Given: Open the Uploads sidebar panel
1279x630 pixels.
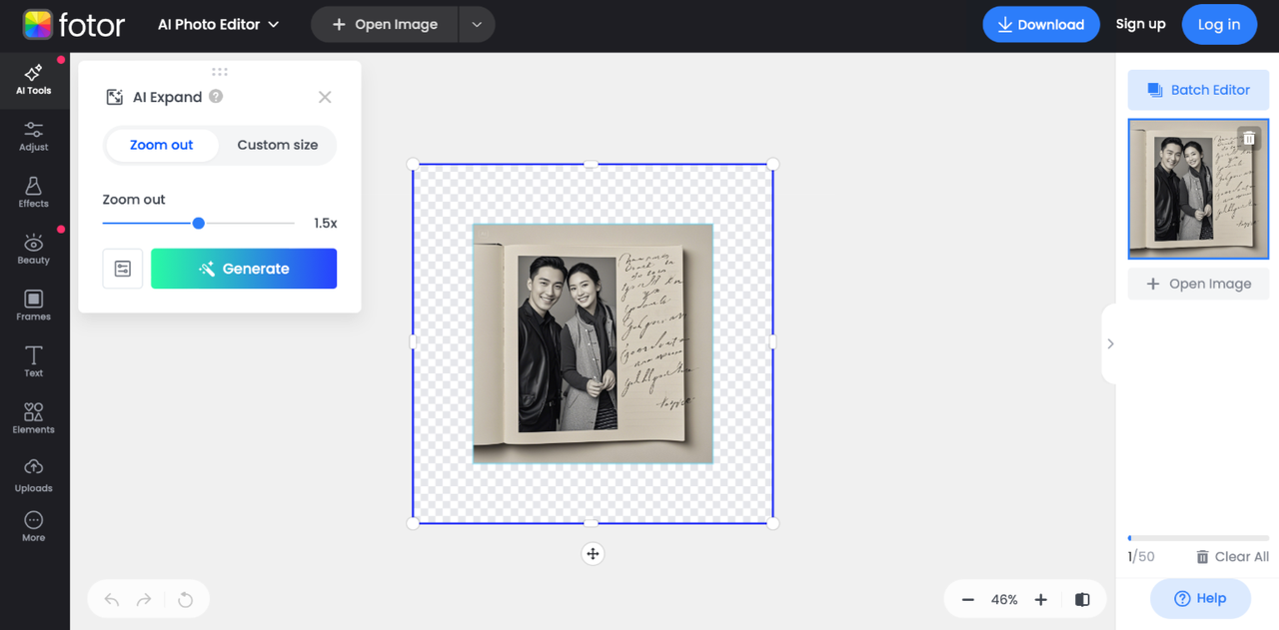Looking at the screenshot, I should point(34,475).
